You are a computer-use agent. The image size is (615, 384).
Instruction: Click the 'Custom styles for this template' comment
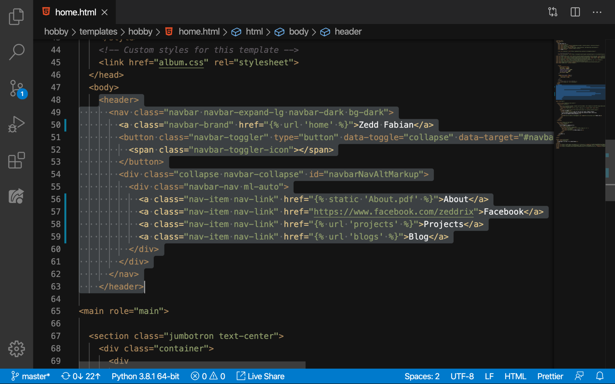(x=201, y=50)
